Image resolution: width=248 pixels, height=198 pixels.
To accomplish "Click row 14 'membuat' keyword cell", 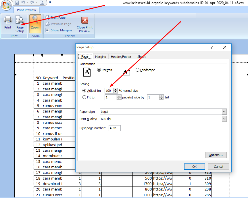I will (x=52, y=156).
